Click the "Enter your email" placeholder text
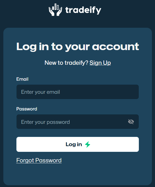 [x=40, y=92]
